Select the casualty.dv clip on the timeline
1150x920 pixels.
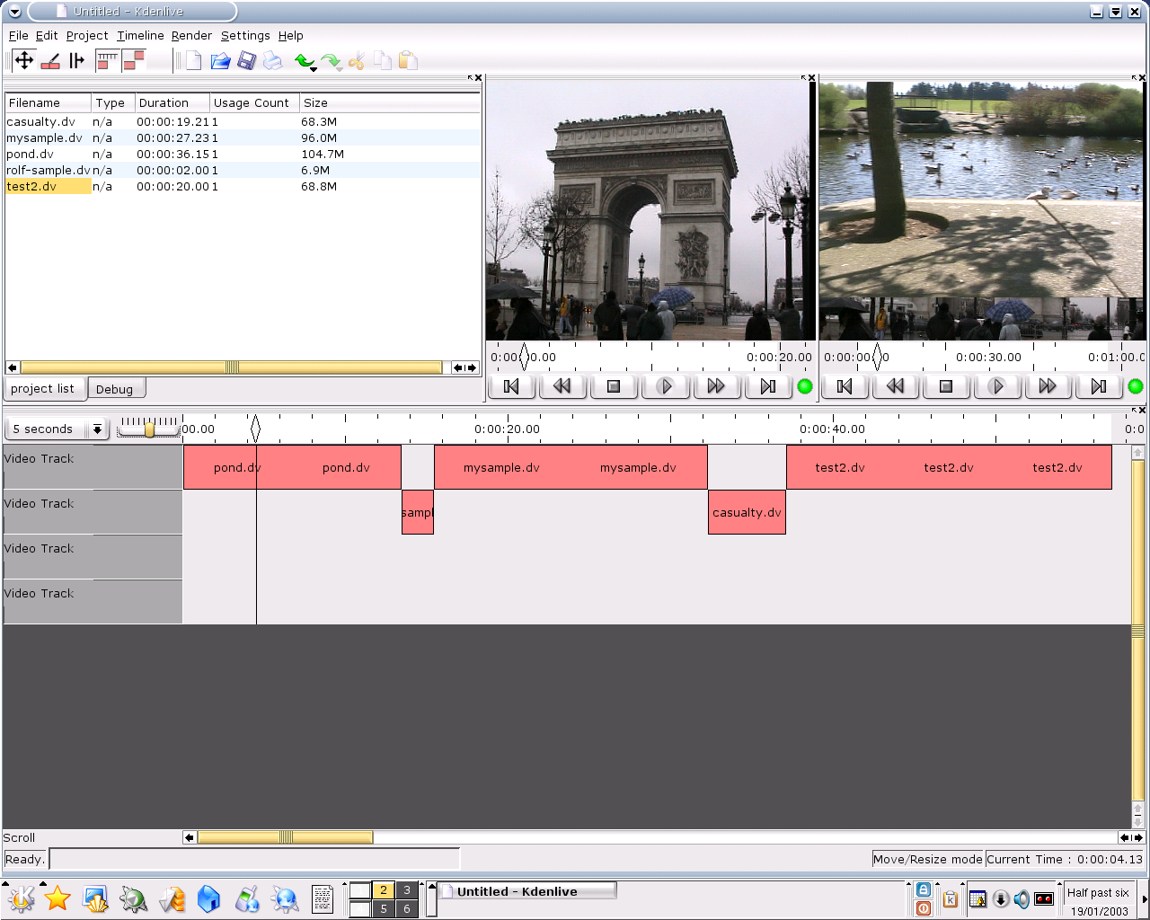click(x=747, y=512)
